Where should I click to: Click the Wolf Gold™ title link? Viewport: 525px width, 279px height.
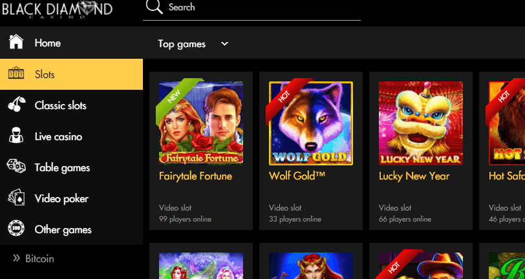point(297,176)
